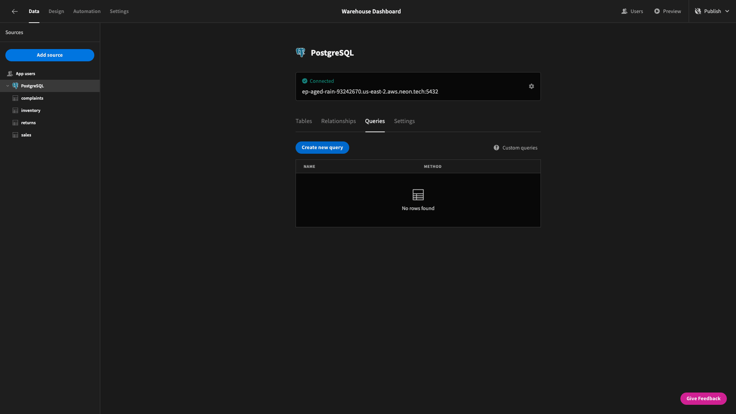This screenshot has width=736, height=414.
Task: Click the green Connected check icon
Action: coord(305,81)
